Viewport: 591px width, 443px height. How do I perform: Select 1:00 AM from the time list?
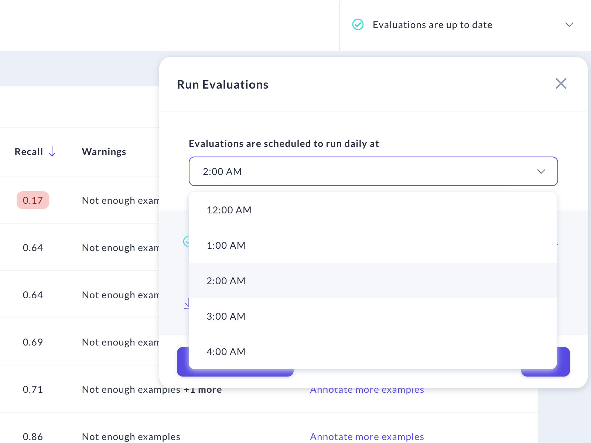point(226,245)
